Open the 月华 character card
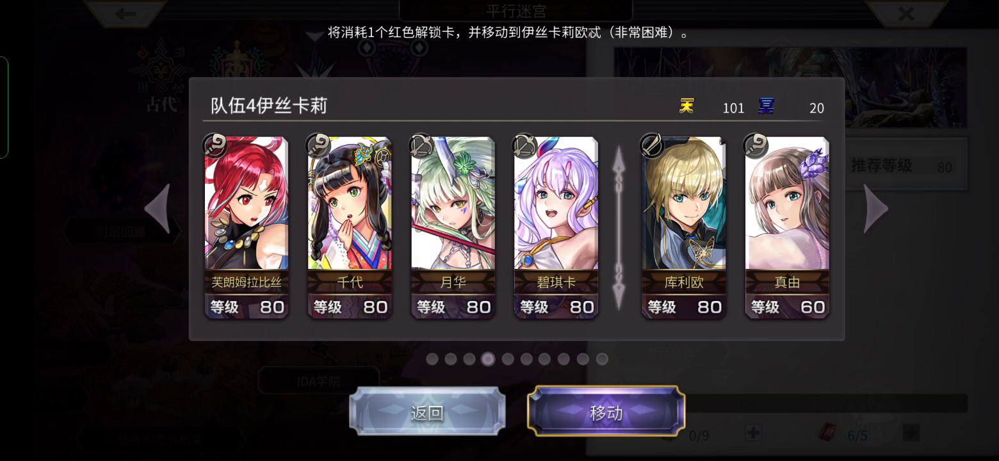The image size is (999, 461). click(453, 228)
